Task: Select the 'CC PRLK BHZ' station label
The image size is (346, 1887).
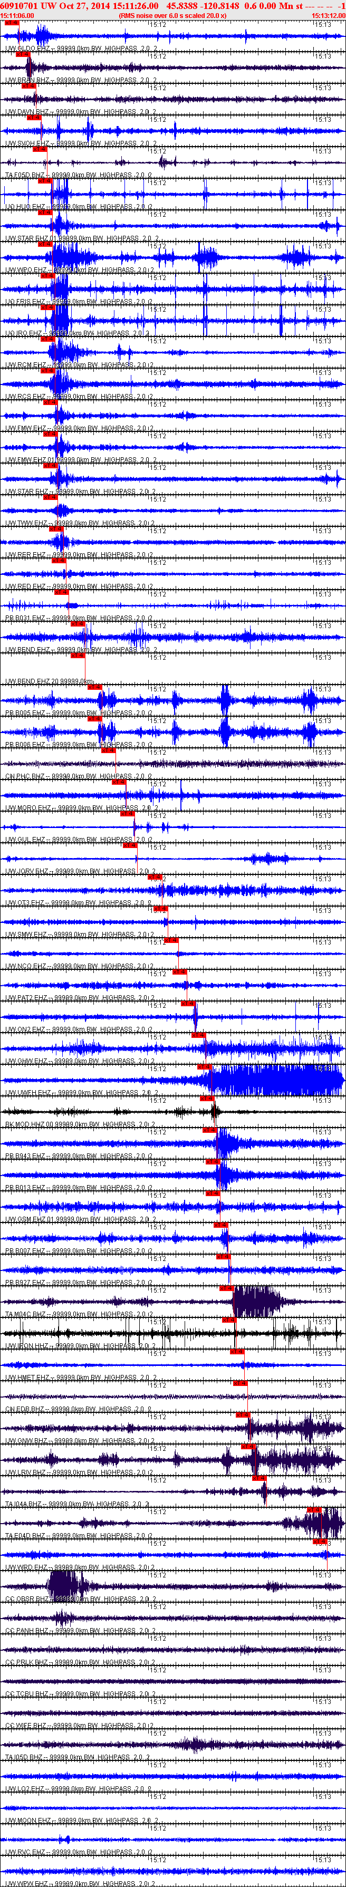Action: click(27, 1662)
